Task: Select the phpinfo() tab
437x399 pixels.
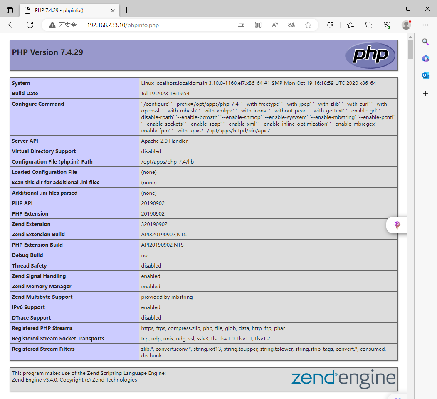Action: pyautogui.click(x=70, y=10)
